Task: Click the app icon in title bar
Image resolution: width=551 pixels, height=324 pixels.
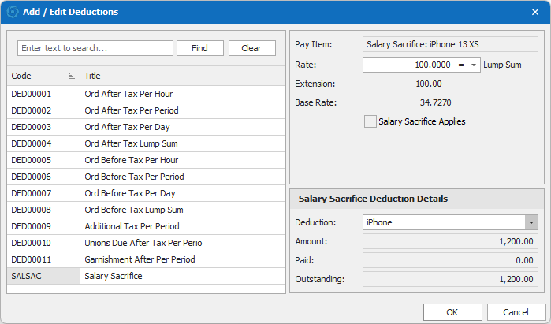Action: [13, 12]
